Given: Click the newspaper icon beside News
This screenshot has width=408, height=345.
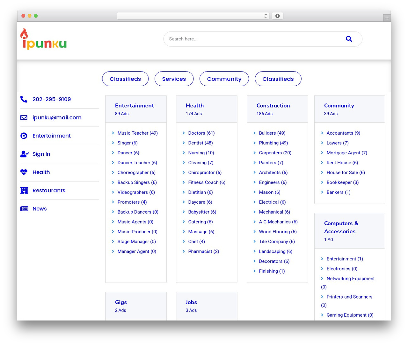Looking at the screenshot, I should (24, 209).
